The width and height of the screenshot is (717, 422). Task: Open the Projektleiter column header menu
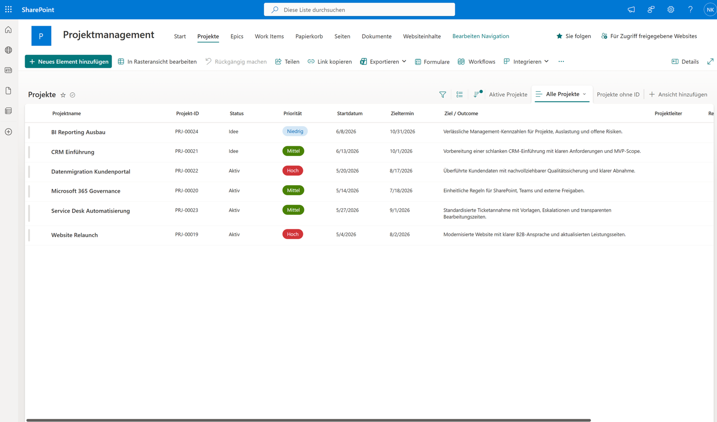(668, 113)
